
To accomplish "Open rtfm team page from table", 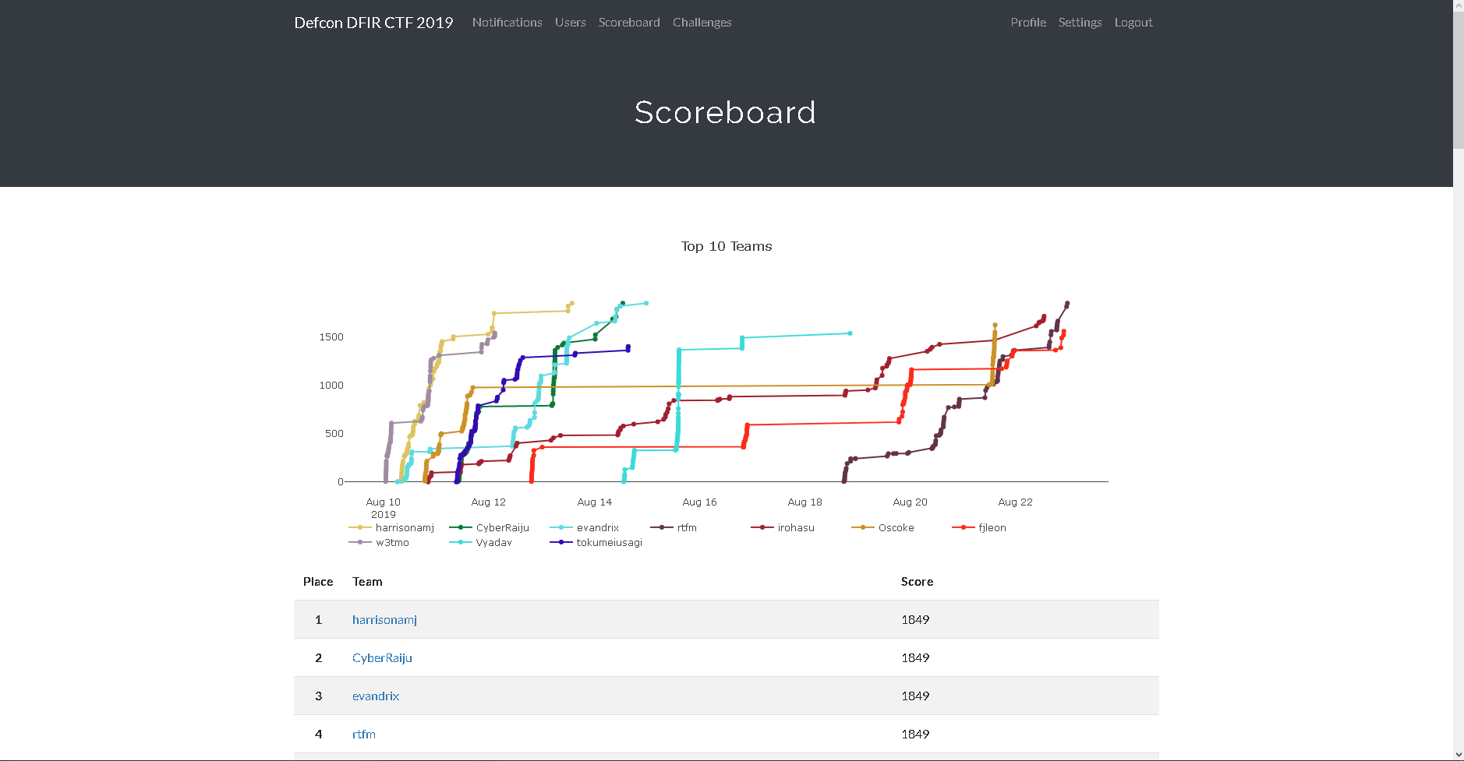I will [x=364, y=735].
